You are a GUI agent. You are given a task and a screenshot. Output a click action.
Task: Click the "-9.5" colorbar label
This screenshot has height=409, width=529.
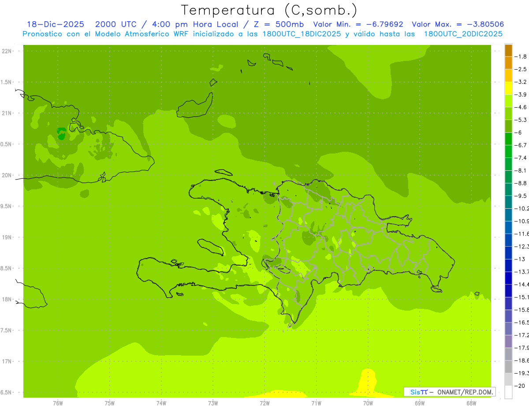click(x=521, y=196)
